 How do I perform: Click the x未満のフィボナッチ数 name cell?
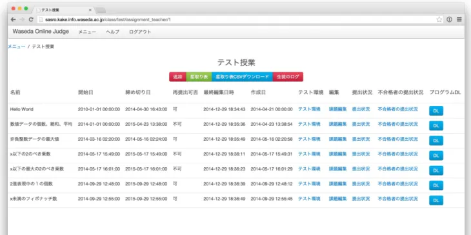click(x=34, y=199)
